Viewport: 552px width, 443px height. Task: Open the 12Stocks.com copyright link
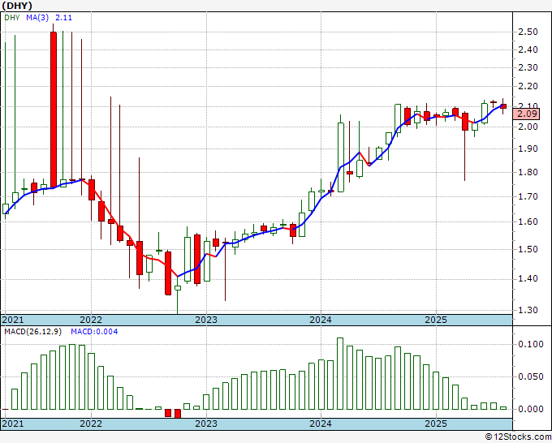(518, 437)
